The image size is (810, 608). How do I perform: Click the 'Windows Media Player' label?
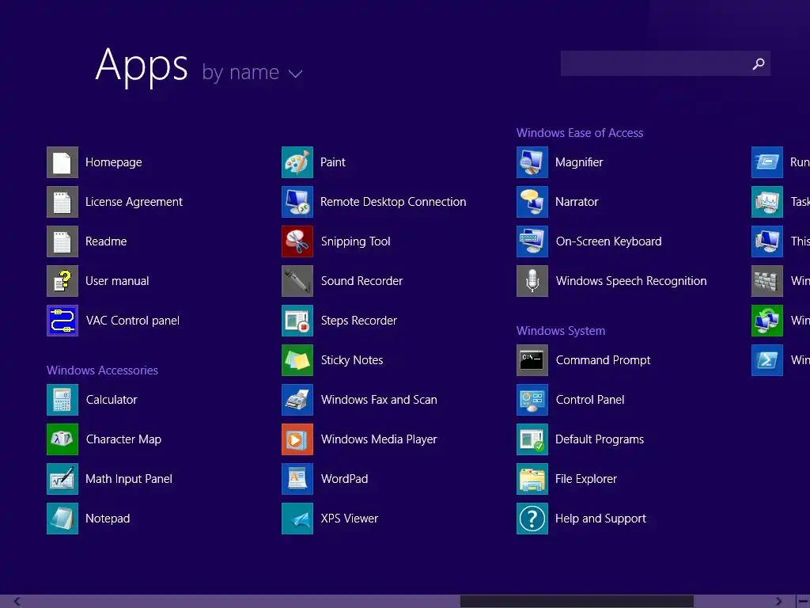[x=379, y=439]
